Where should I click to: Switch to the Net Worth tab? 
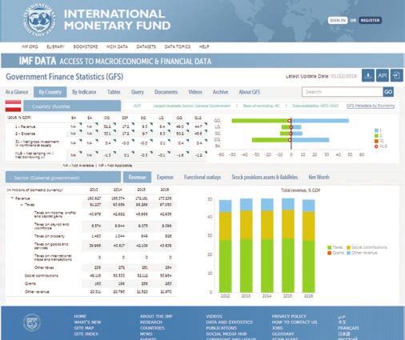point(319,177)
